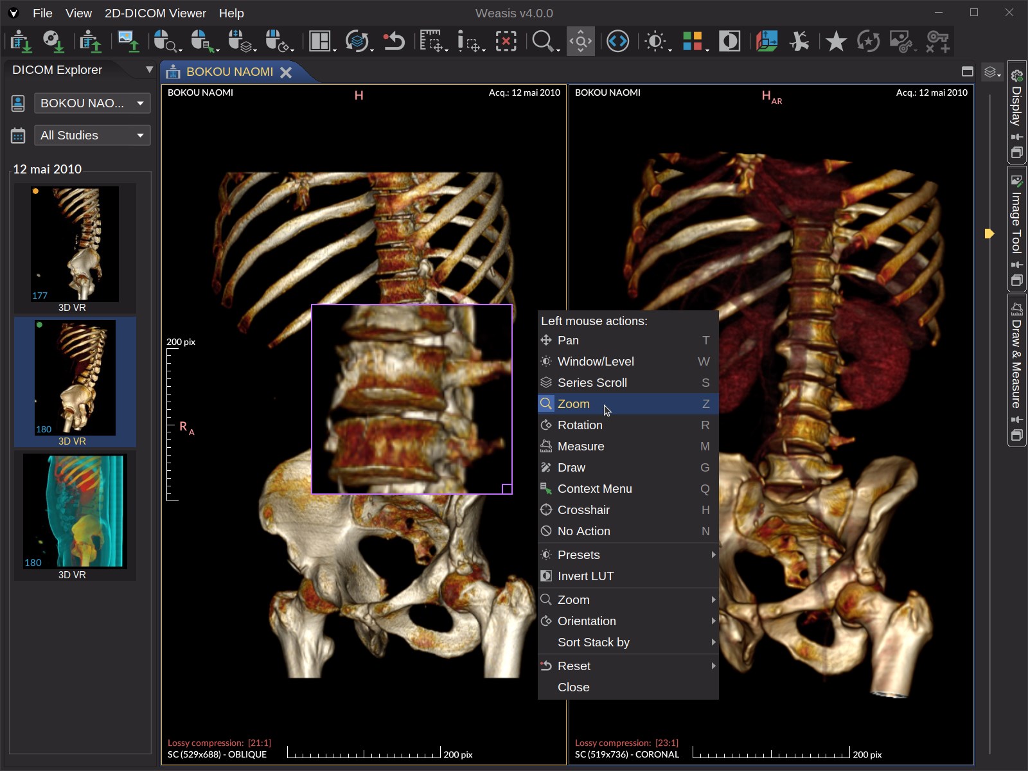1028x771 pixels.
Task: Open the Help menu
Action: click(x=231, y=13)
